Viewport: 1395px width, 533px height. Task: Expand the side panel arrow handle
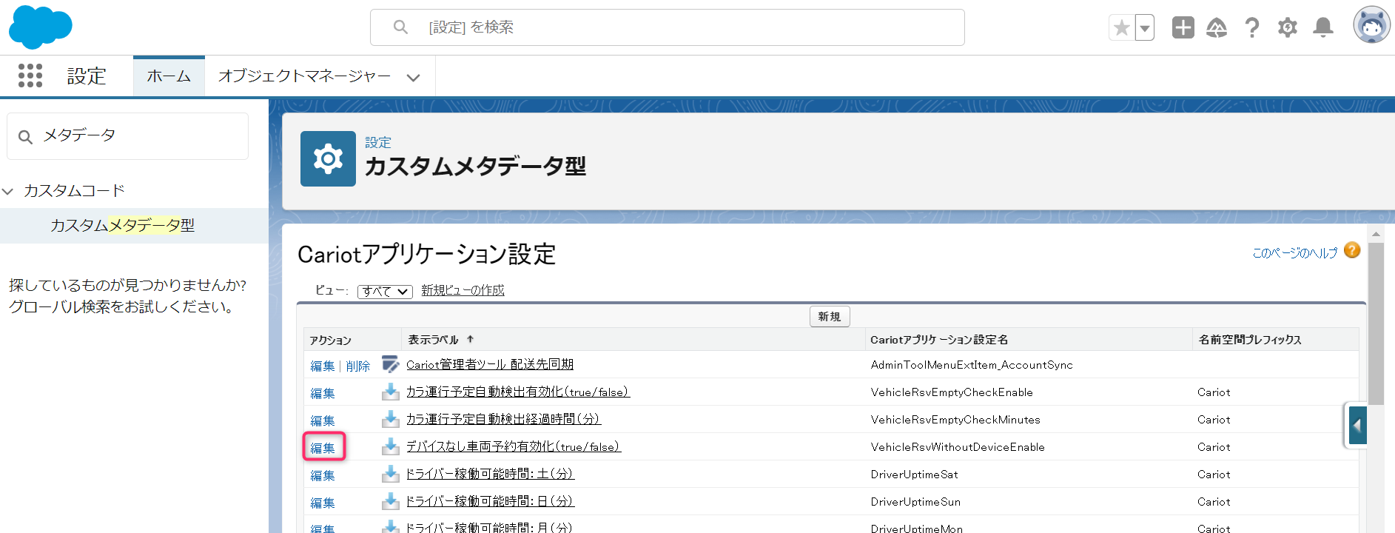coord(1357,426)
